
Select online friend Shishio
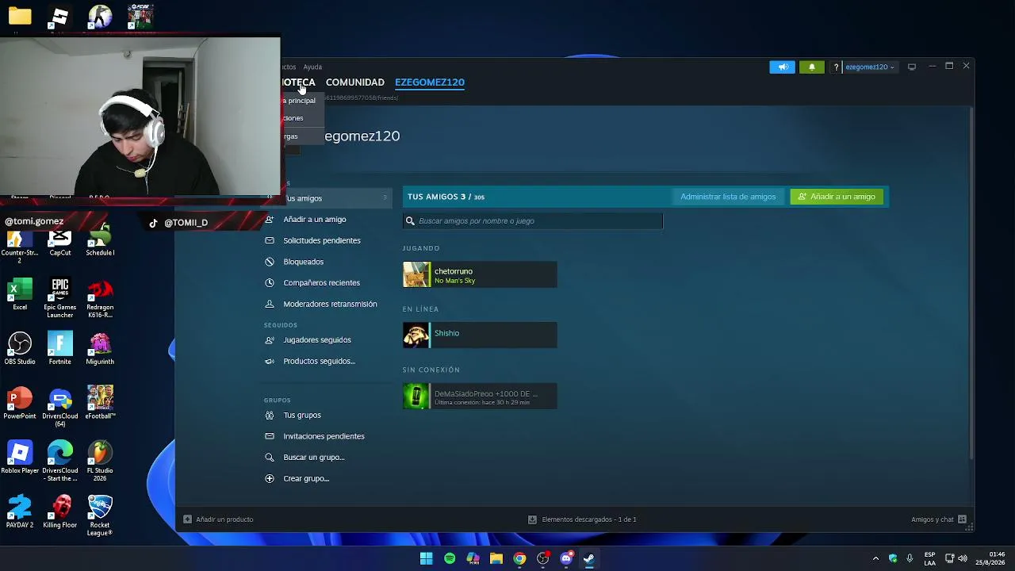click(480, 334)
